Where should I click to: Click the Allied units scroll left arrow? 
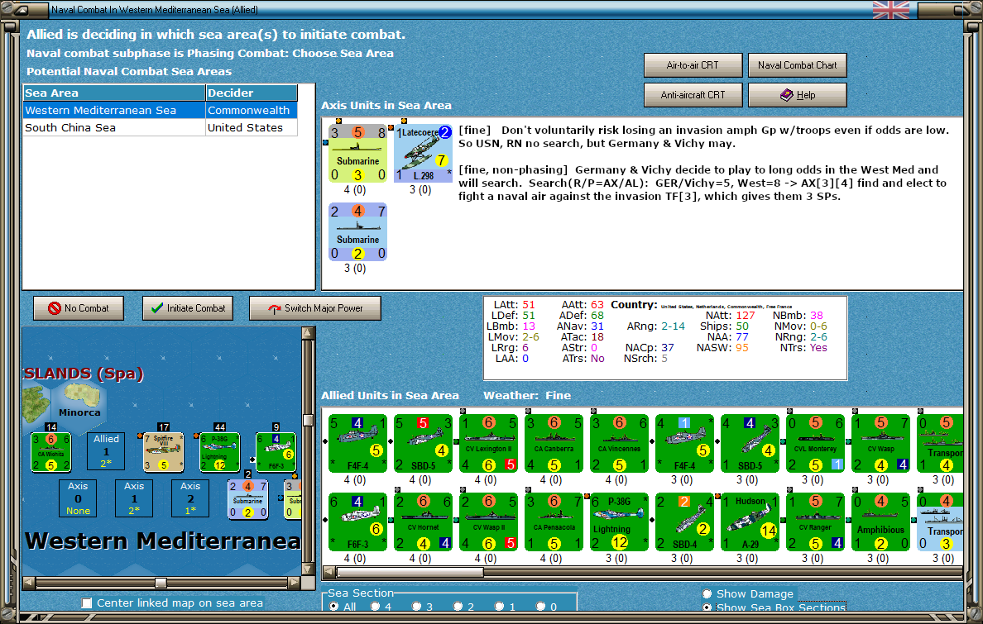click(x=328, y=572)
